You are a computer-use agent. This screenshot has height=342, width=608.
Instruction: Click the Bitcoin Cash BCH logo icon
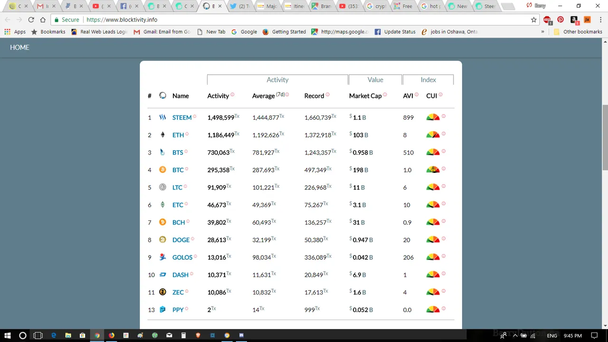[x=162, y=222]
